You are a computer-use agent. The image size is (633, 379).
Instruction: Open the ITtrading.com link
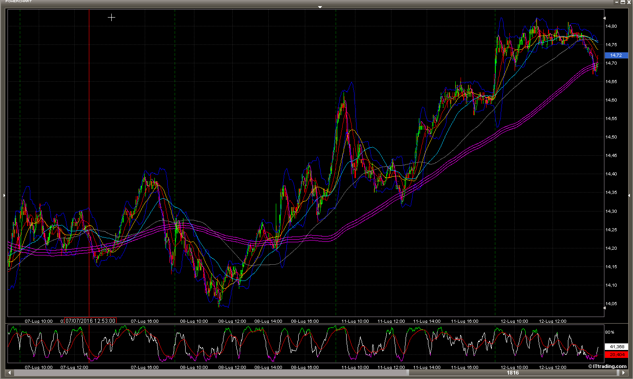[x=607, y=366]
